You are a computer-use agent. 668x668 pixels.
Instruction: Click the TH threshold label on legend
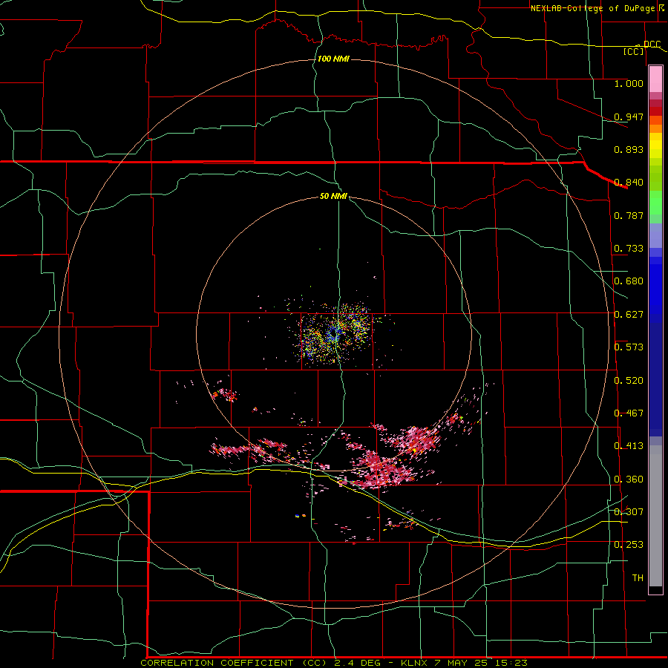pyautogui.click(x=638, y=578)
